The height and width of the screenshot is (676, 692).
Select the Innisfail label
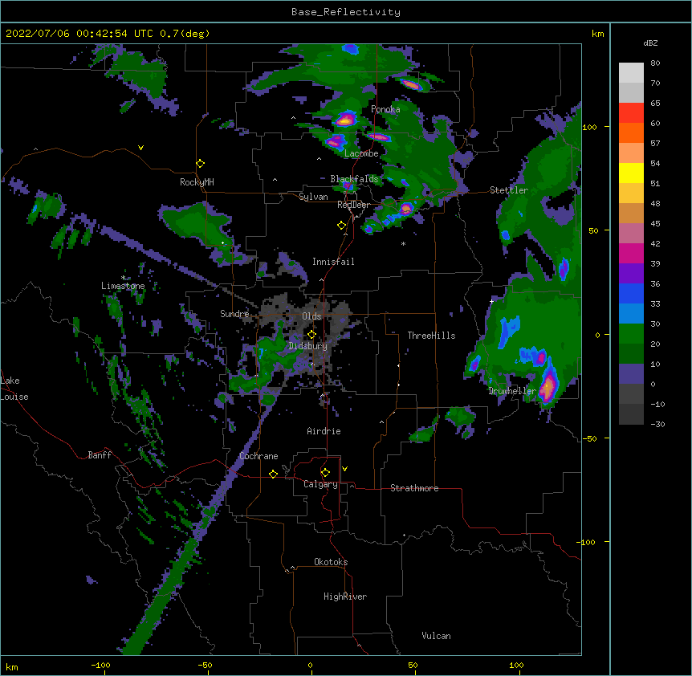point(333,262)
